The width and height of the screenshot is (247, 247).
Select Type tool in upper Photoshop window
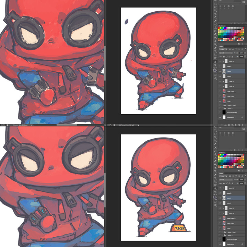pos(215,51)
